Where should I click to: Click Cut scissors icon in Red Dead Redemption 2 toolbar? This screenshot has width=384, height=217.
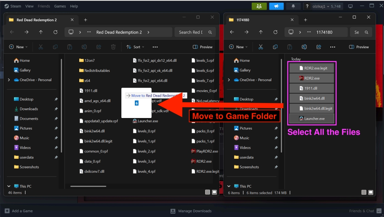(x=41, y=47)
